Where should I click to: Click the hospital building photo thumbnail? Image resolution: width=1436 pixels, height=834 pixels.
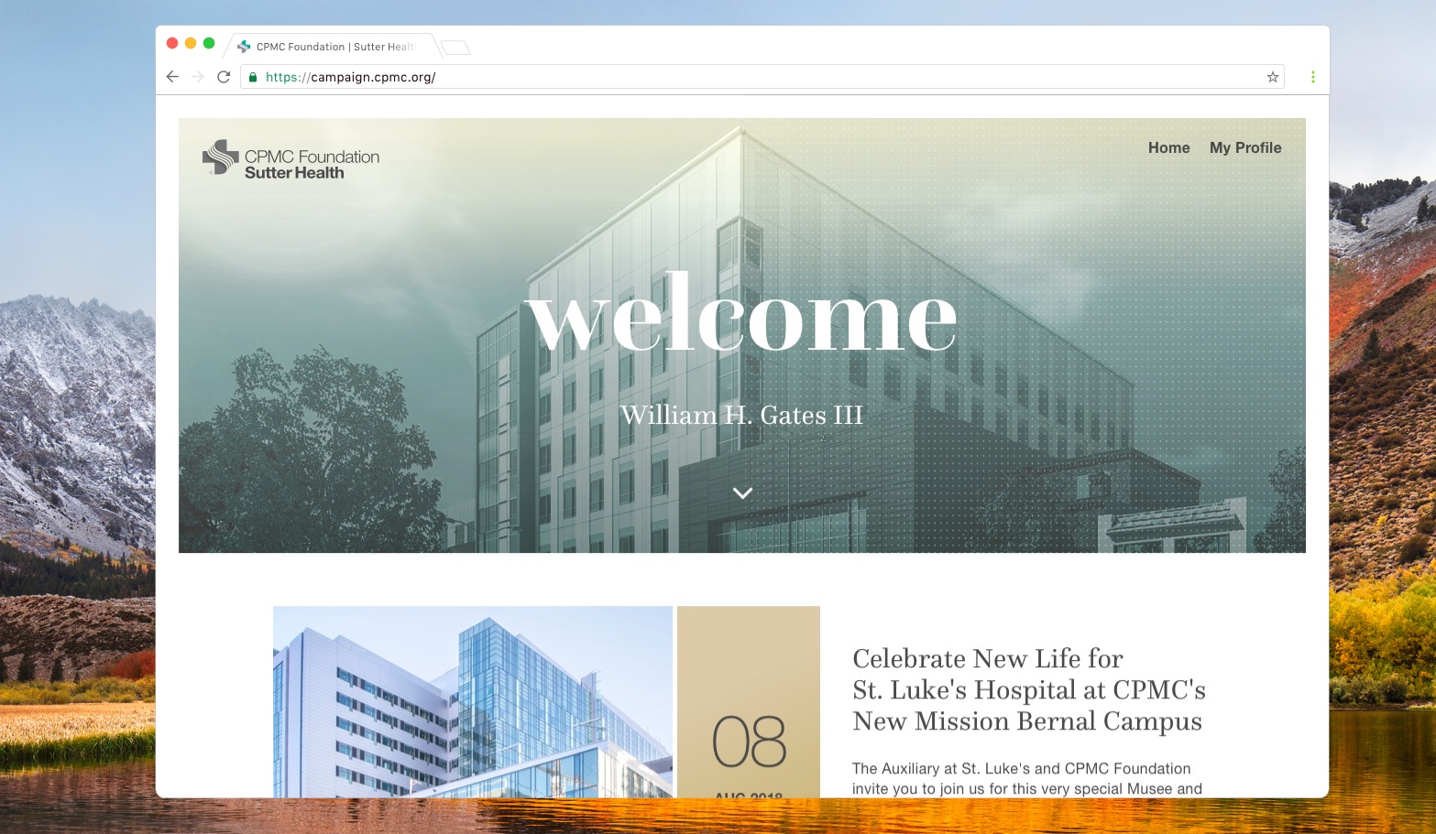473,701
